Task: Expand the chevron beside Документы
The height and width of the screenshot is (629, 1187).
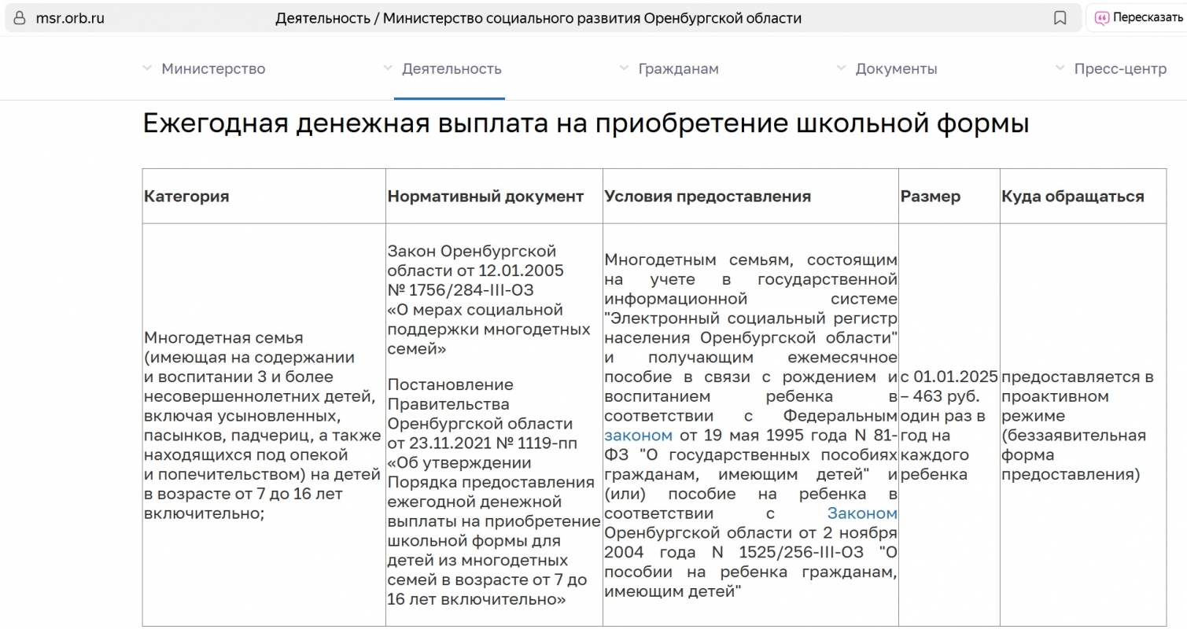Action: 841,68
